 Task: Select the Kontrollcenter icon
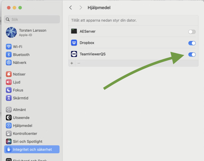coord(9,134)
